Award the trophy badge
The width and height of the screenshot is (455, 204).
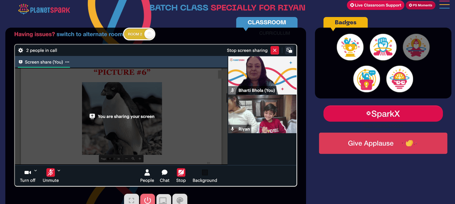(x=350, y=47)
